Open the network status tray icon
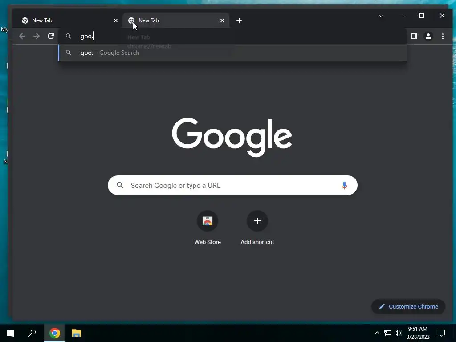This screenshot has height=342, width=456. click(x=388, y=333)
